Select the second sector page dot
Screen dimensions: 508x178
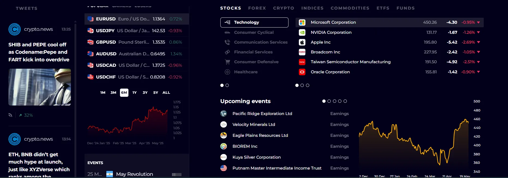point(227,85)
